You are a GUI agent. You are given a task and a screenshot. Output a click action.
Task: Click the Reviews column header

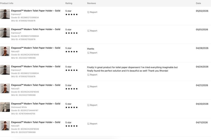pyautogui.click(x=91, y=3)
